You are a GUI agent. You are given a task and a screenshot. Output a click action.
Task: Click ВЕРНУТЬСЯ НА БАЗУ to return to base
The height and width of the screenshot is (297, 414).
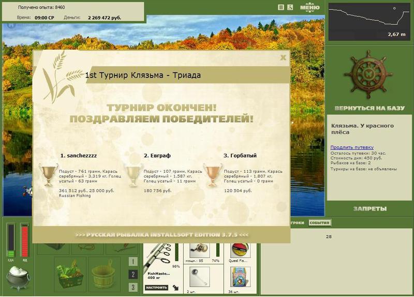[369, 108]
